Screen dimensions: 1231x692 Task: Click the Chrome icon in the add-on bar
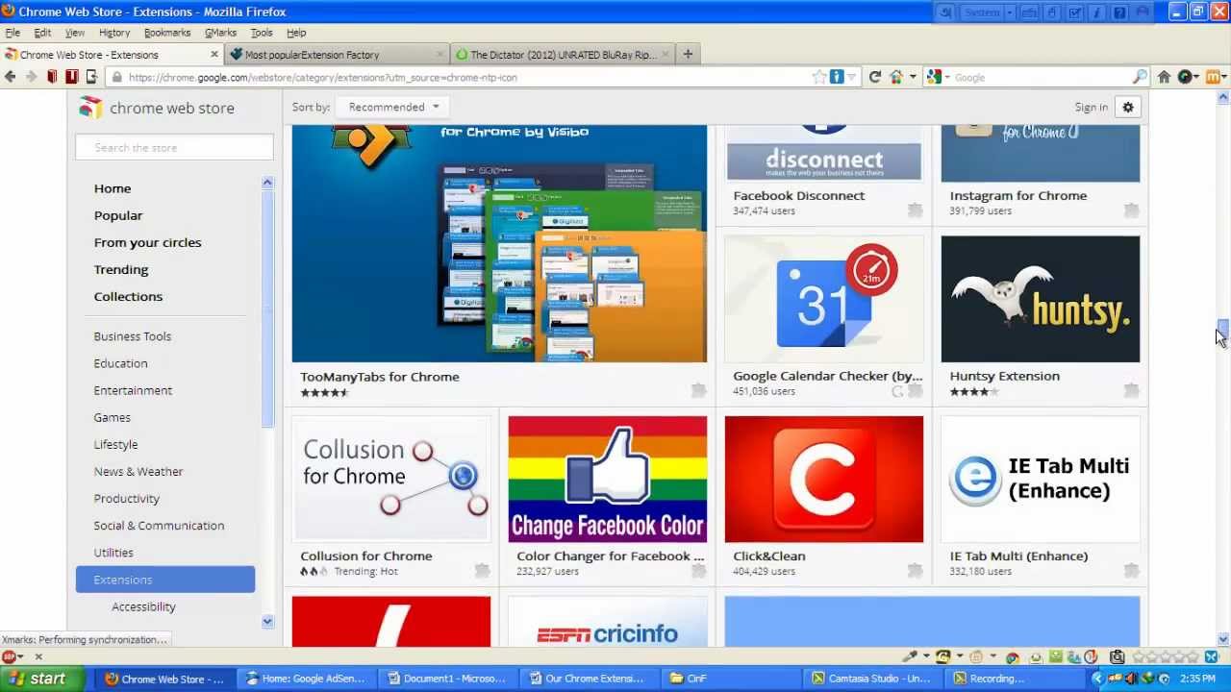[x=1012, y=657]
